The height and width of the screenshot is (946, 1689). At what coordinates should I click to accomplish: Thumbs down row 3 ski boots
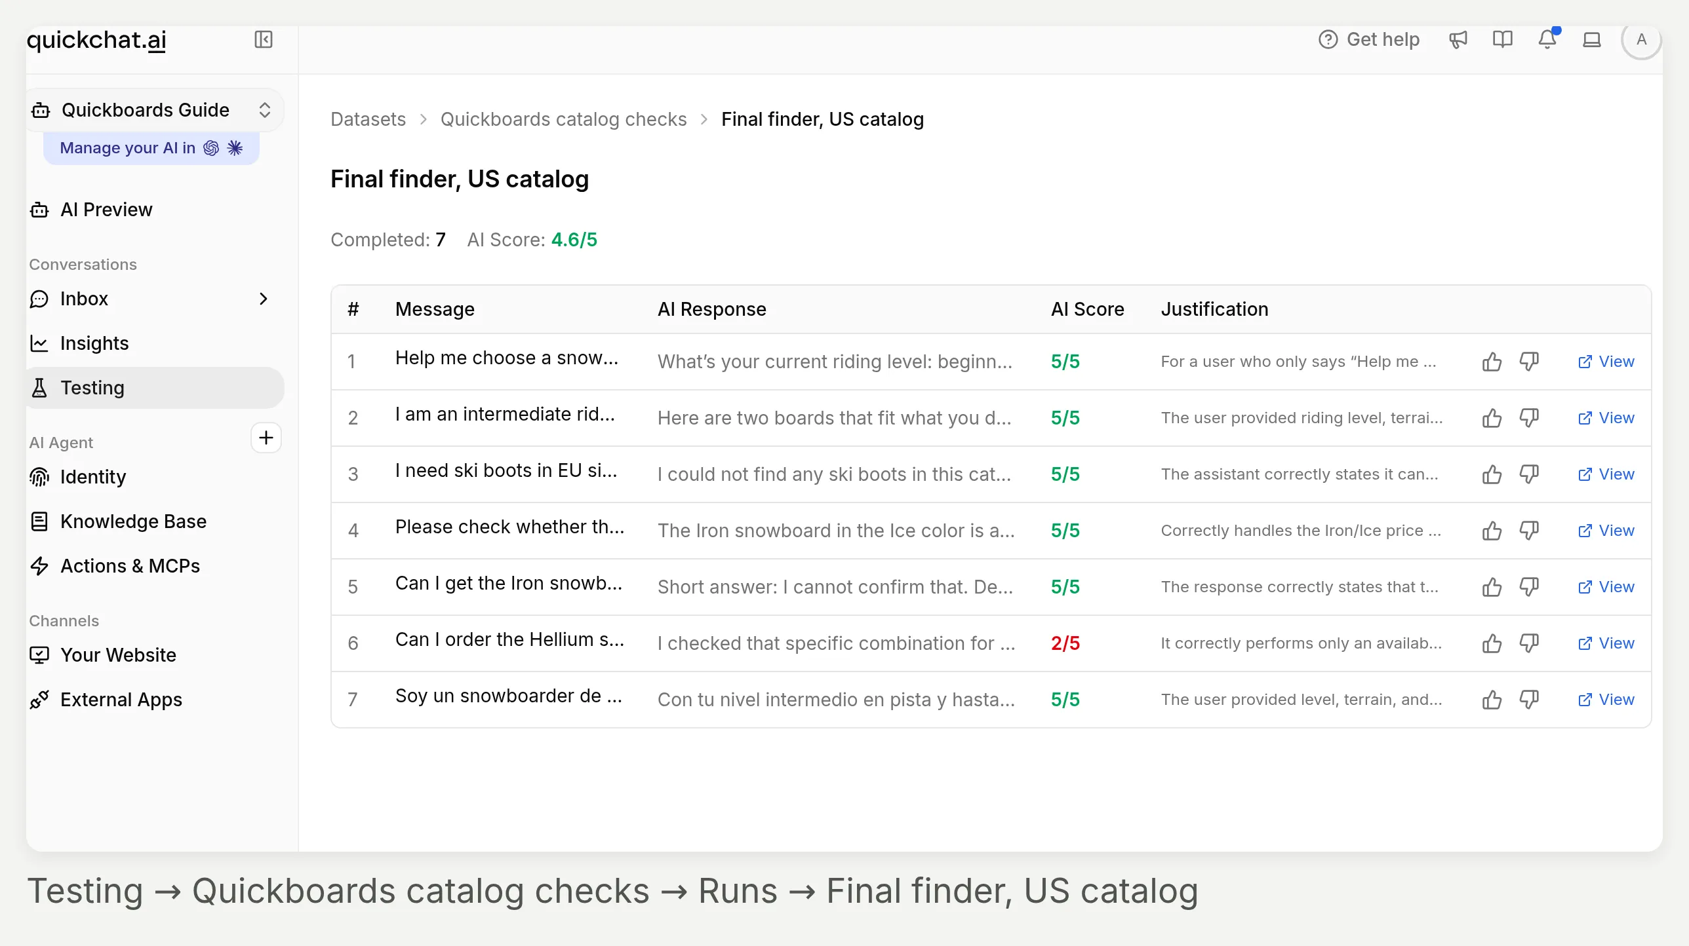click(1529, 474)
